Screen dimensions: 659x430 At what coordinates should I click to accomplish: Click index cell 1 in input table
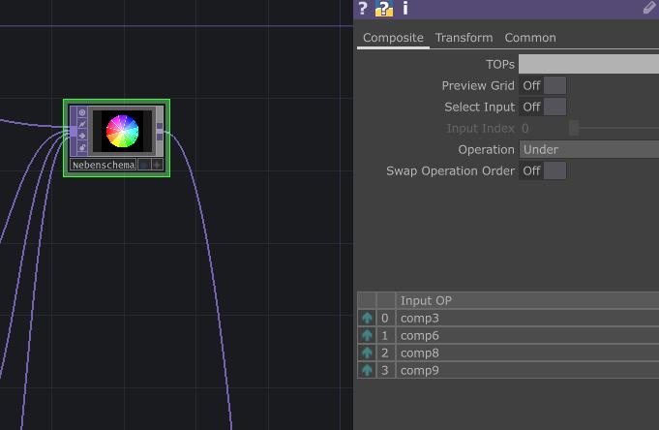[x=385, y=335]
